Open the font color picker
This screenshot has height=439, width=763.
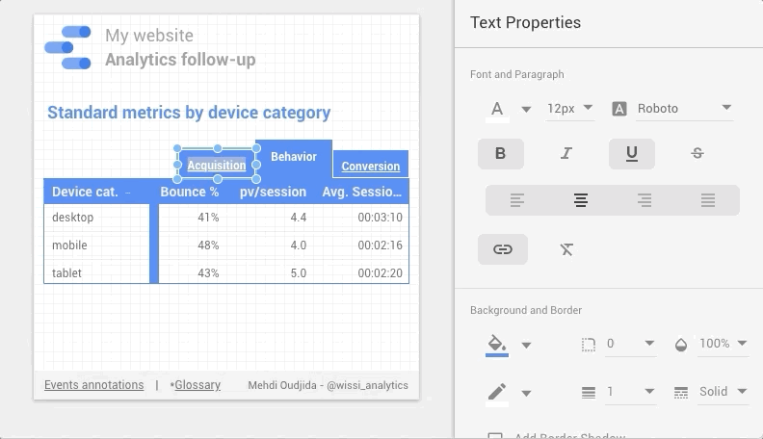click(x=497, y=110)
